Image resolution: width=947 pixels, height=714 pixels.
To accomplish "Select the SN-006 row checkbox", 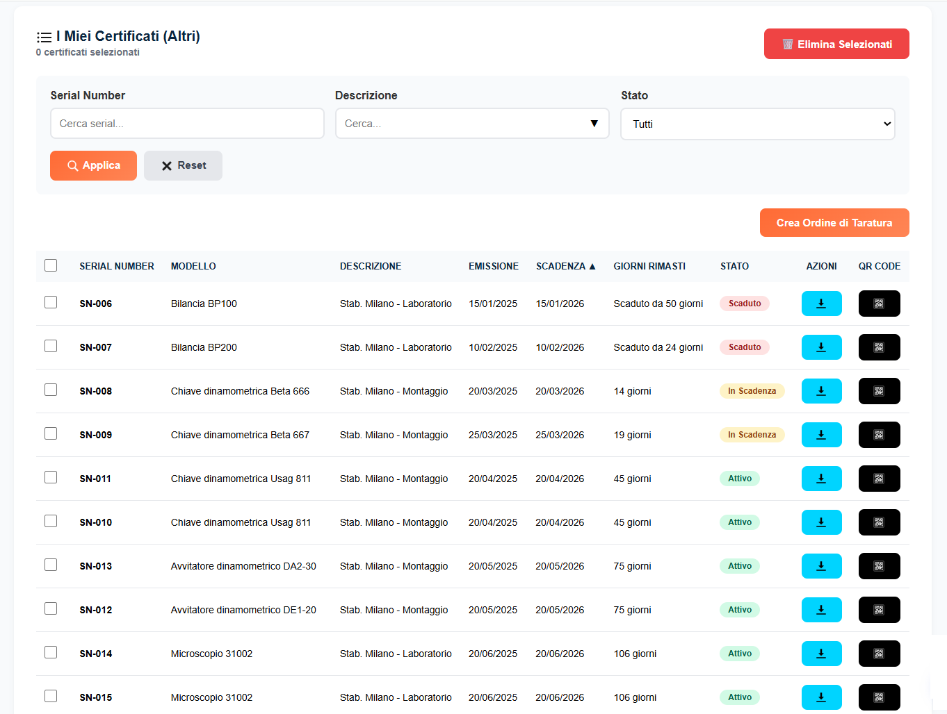I will tap(51, 302).
